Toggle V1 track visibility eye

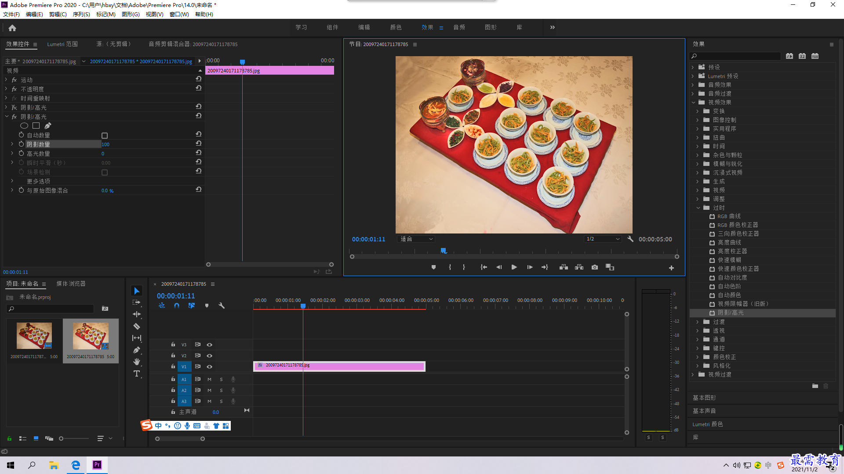[209, 366]
